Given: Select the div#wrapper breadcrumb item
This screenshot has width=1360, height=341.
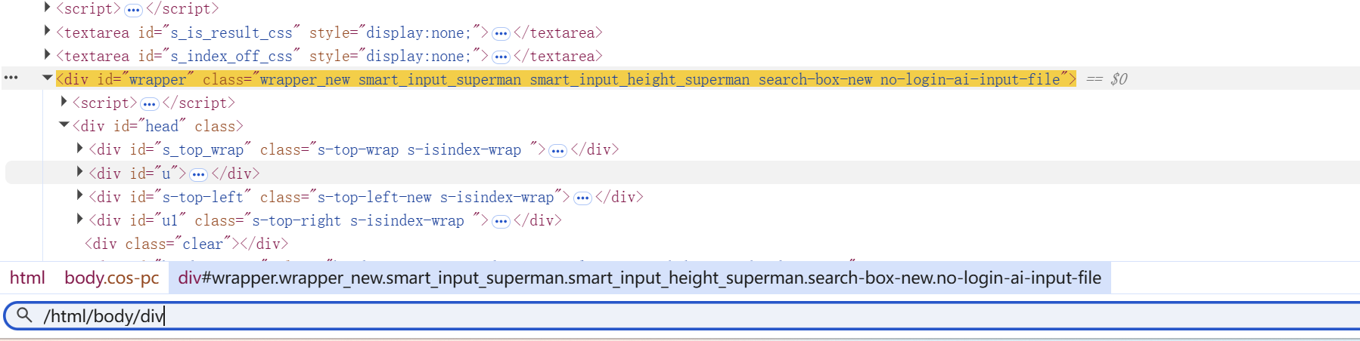Looking at the screenshot, I should tap(640, 278).
